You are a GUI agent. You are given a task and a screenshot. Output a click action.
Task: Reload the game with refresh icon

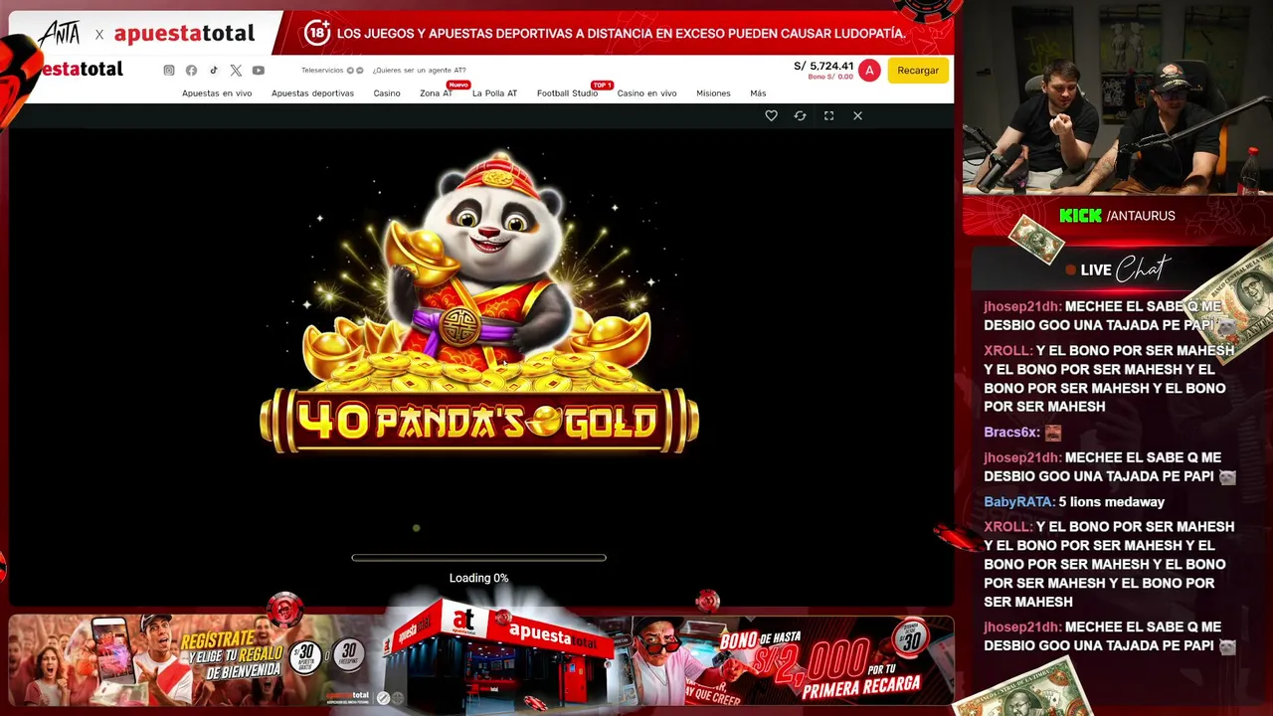coord(800,115)
